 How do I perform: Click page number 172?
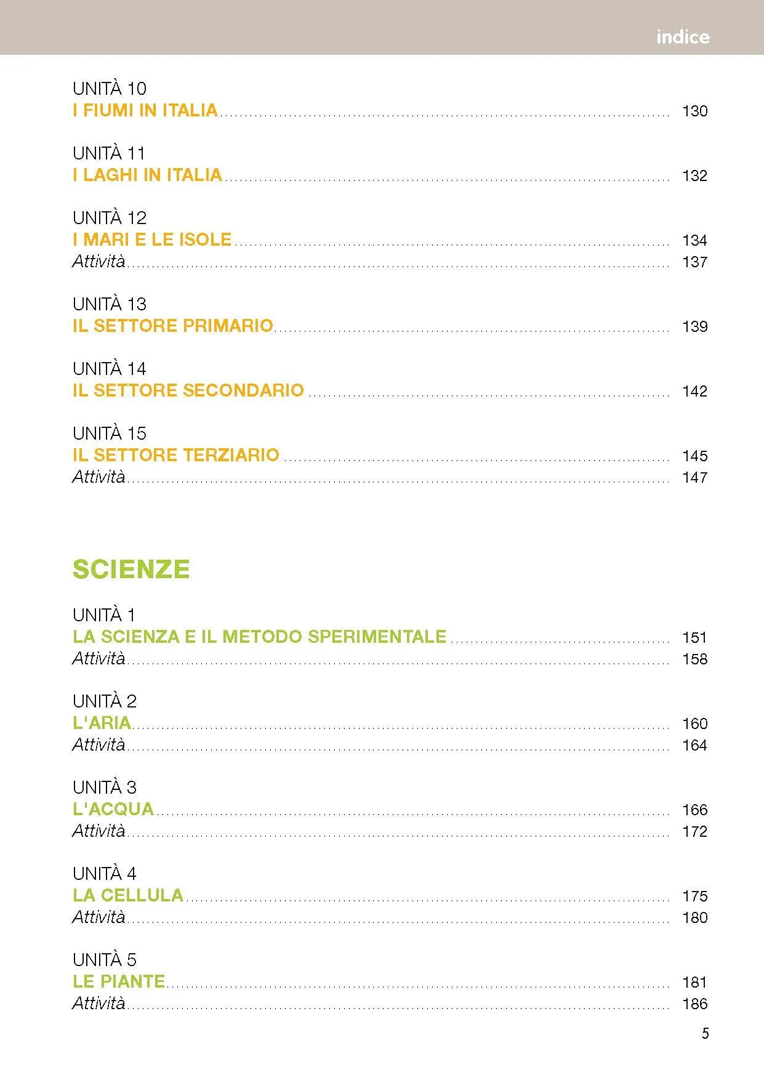tap(694, 832)
